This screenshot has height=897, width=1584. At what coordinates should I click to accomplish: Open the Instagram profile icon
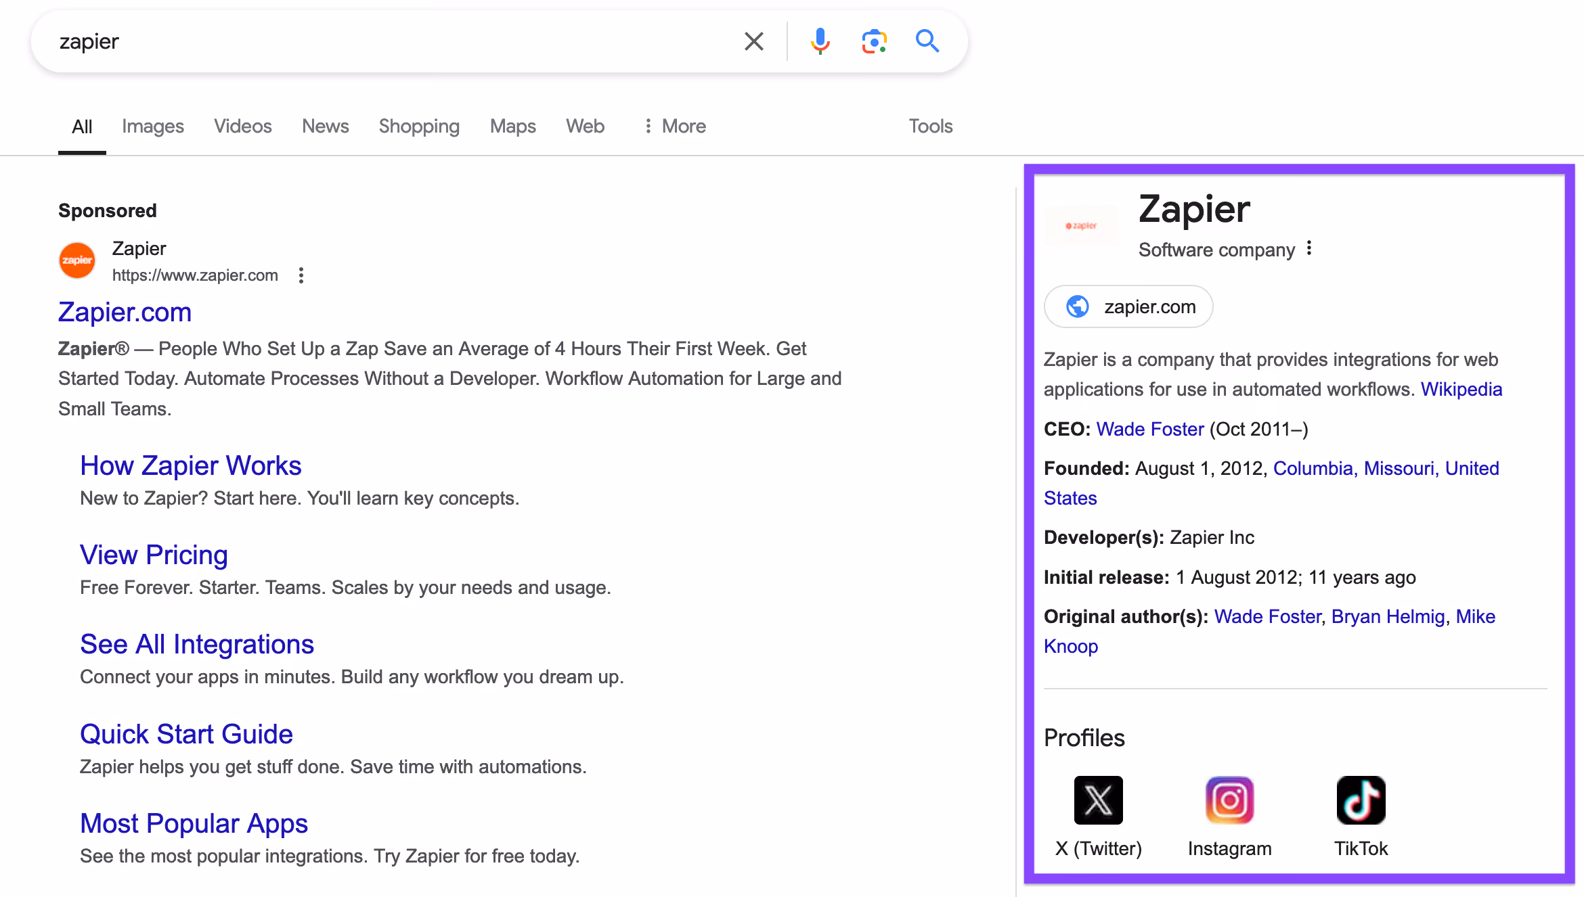pyautogui.click(x=1229, y=800)
